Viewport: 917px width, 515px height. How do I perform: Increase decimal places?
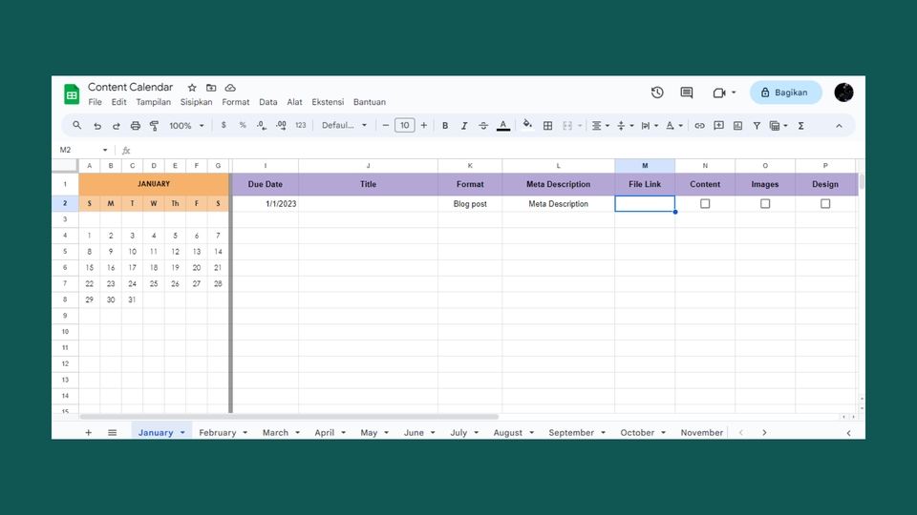tap(281, 126)
